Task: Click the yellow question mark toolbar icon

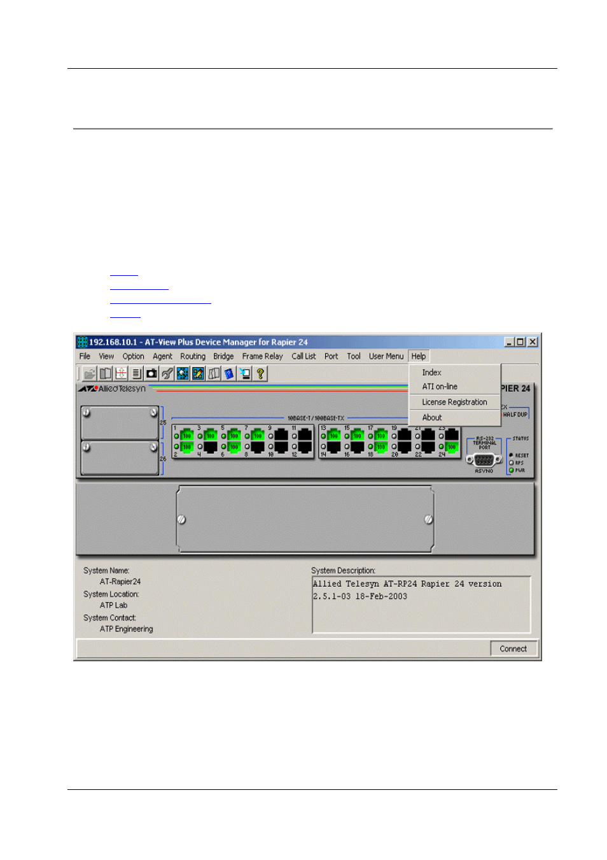Action: pos(260,374)
